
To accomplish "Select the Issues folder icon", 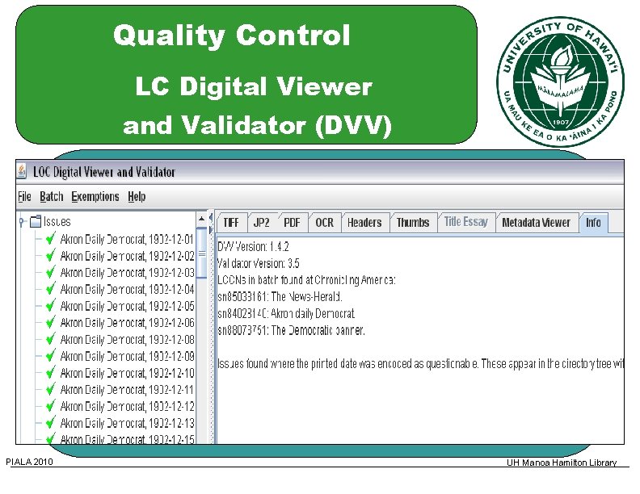I will coord(36,221).
